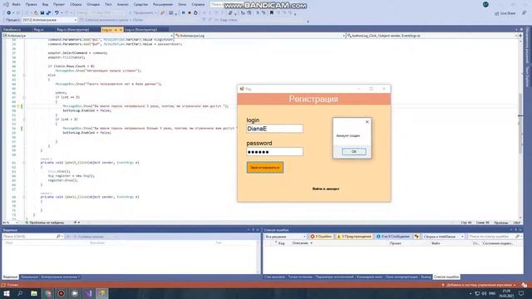Image resolution: width=532 pixels, height=299 pixels.
Task: Click the orange Register button in Reg window
Action: (265, 168)
